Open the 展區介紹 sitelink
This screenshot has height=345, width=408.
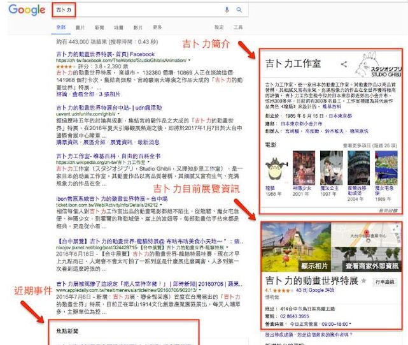click(x=94, y=142)
